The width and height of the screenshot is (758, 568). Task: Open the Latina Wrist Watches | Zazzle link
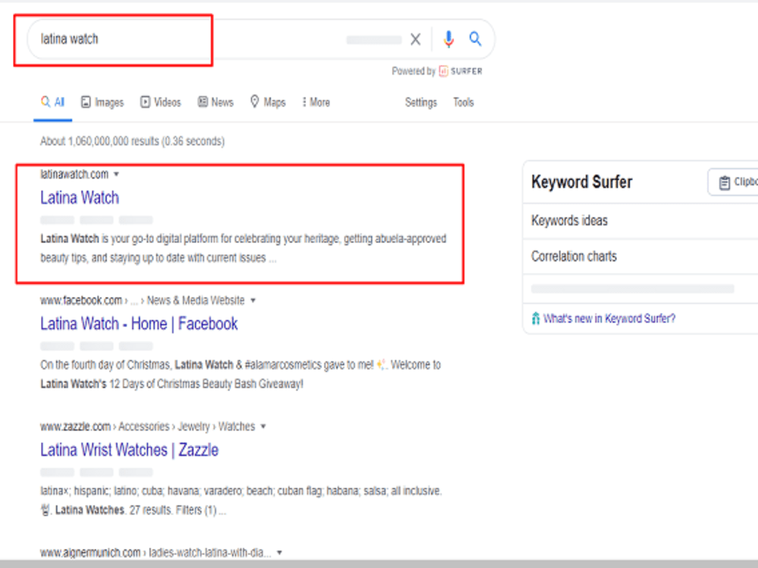coord(130,450)
